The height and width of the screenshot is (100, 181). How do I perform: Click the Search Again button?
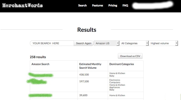(x=84, y=43)
